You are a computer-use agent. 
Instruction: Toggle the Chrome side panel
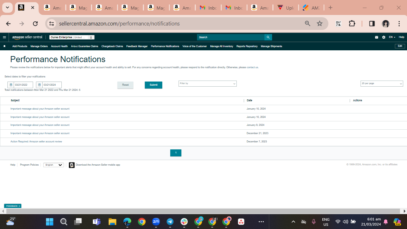point(372,24)
